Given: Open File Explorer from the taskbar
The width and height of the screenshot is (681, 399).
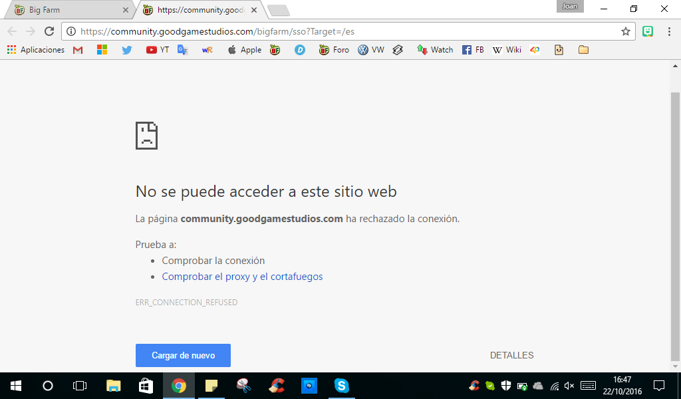Looking at the screenshot, I should (x=113, y=386).
